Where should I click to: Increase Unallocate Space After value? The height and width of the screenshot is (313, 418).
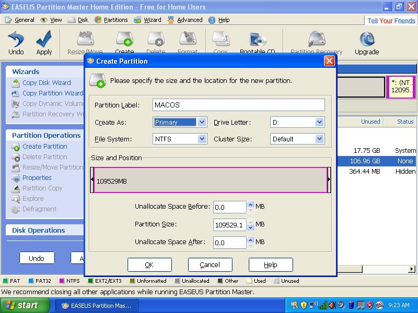point(250,240)
